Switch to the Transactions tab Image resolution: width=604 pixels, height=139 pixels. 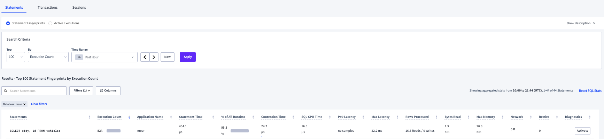click(x=48, y=7)
